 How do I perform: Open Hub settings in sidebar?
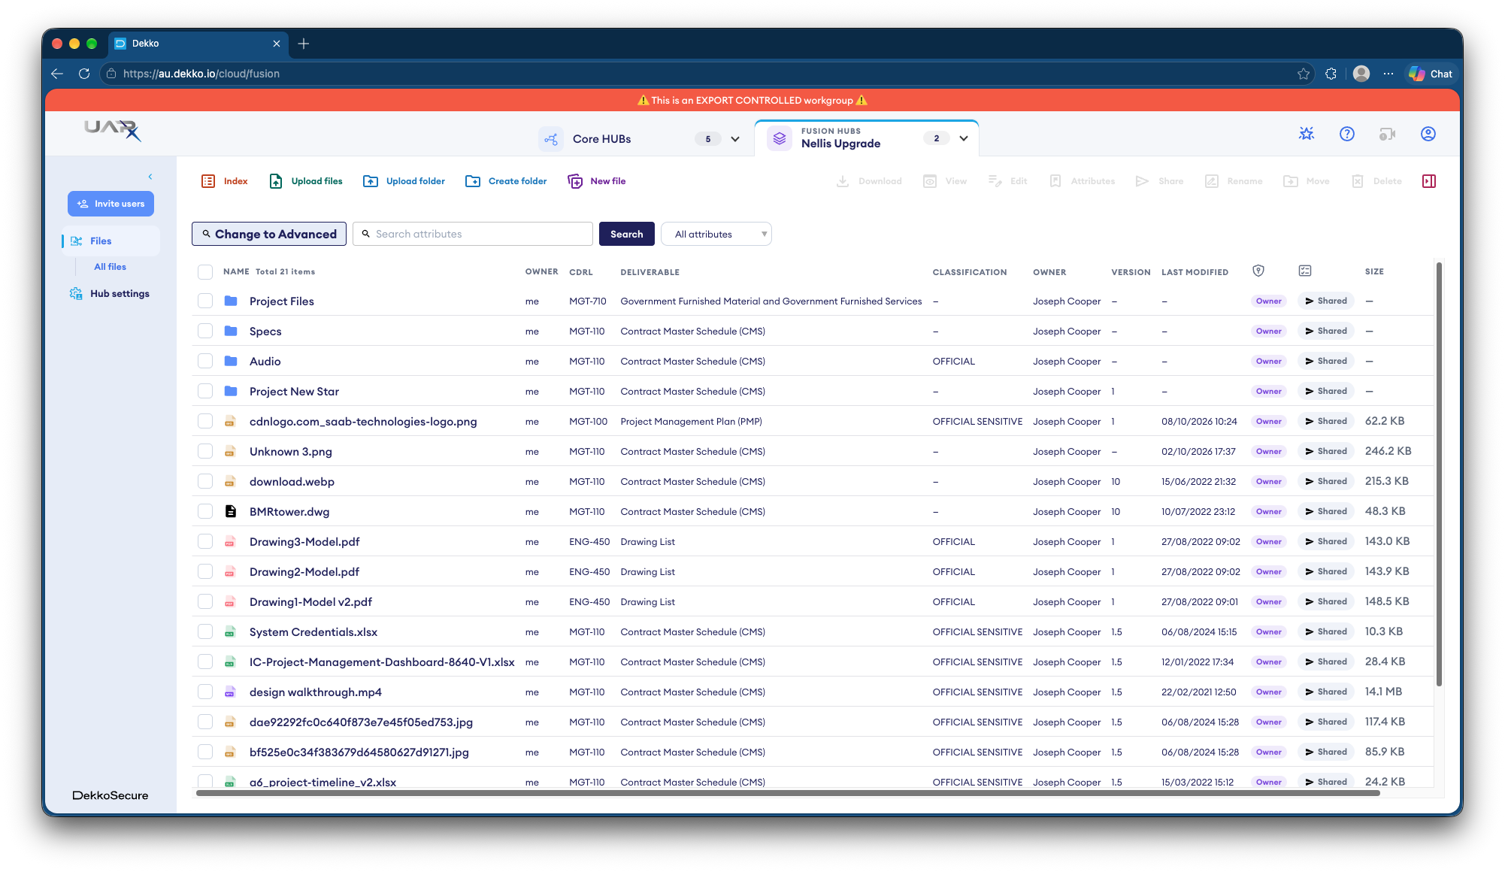coord(110,294)
